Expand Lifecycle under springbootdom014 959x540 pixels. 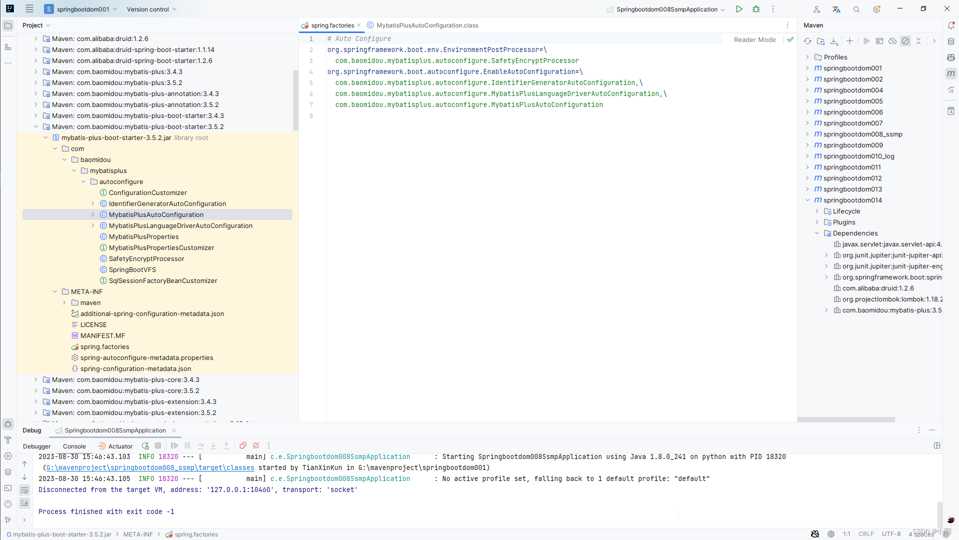pyautogui.click(x=817, y=211)
